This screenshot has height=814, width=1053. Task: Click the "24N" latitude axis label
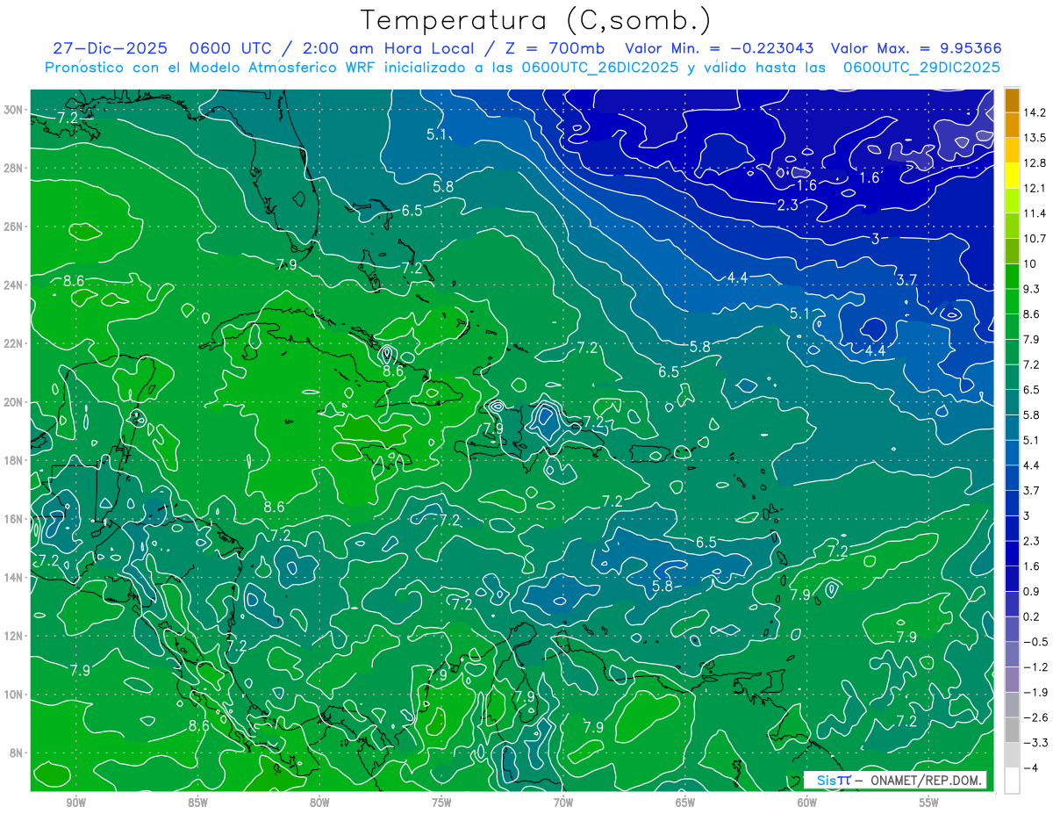(x=15, y=285)
